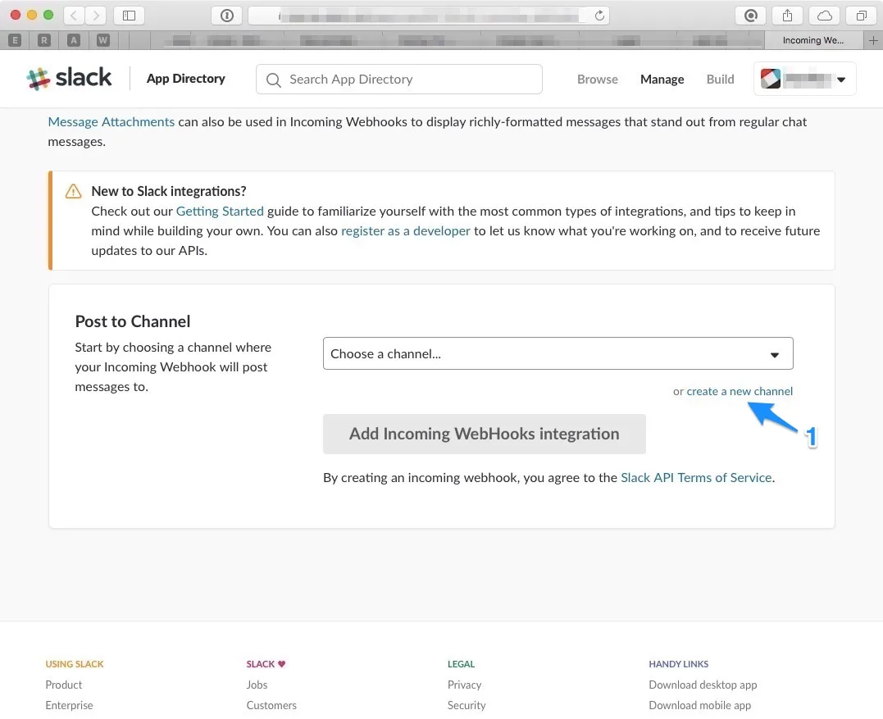Go to the Browse section
Screen dimensions: 883x719
pyautogui.click(x=598, y=80)
